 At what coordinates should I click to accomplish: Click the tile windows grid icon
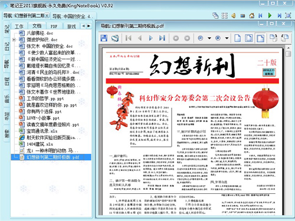(x=224, y=15)
